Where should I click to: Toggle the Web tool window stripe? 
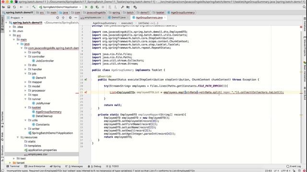[2, 136]
